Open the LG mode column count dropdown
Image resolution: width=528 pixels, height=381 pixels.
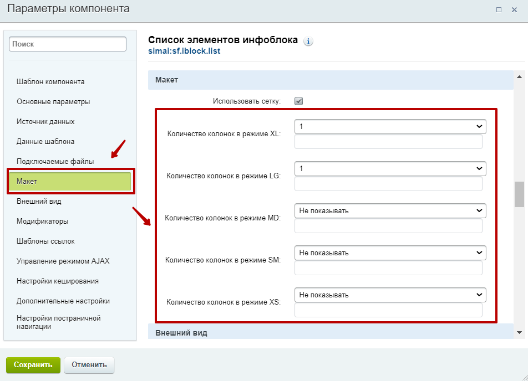point(390,168)
